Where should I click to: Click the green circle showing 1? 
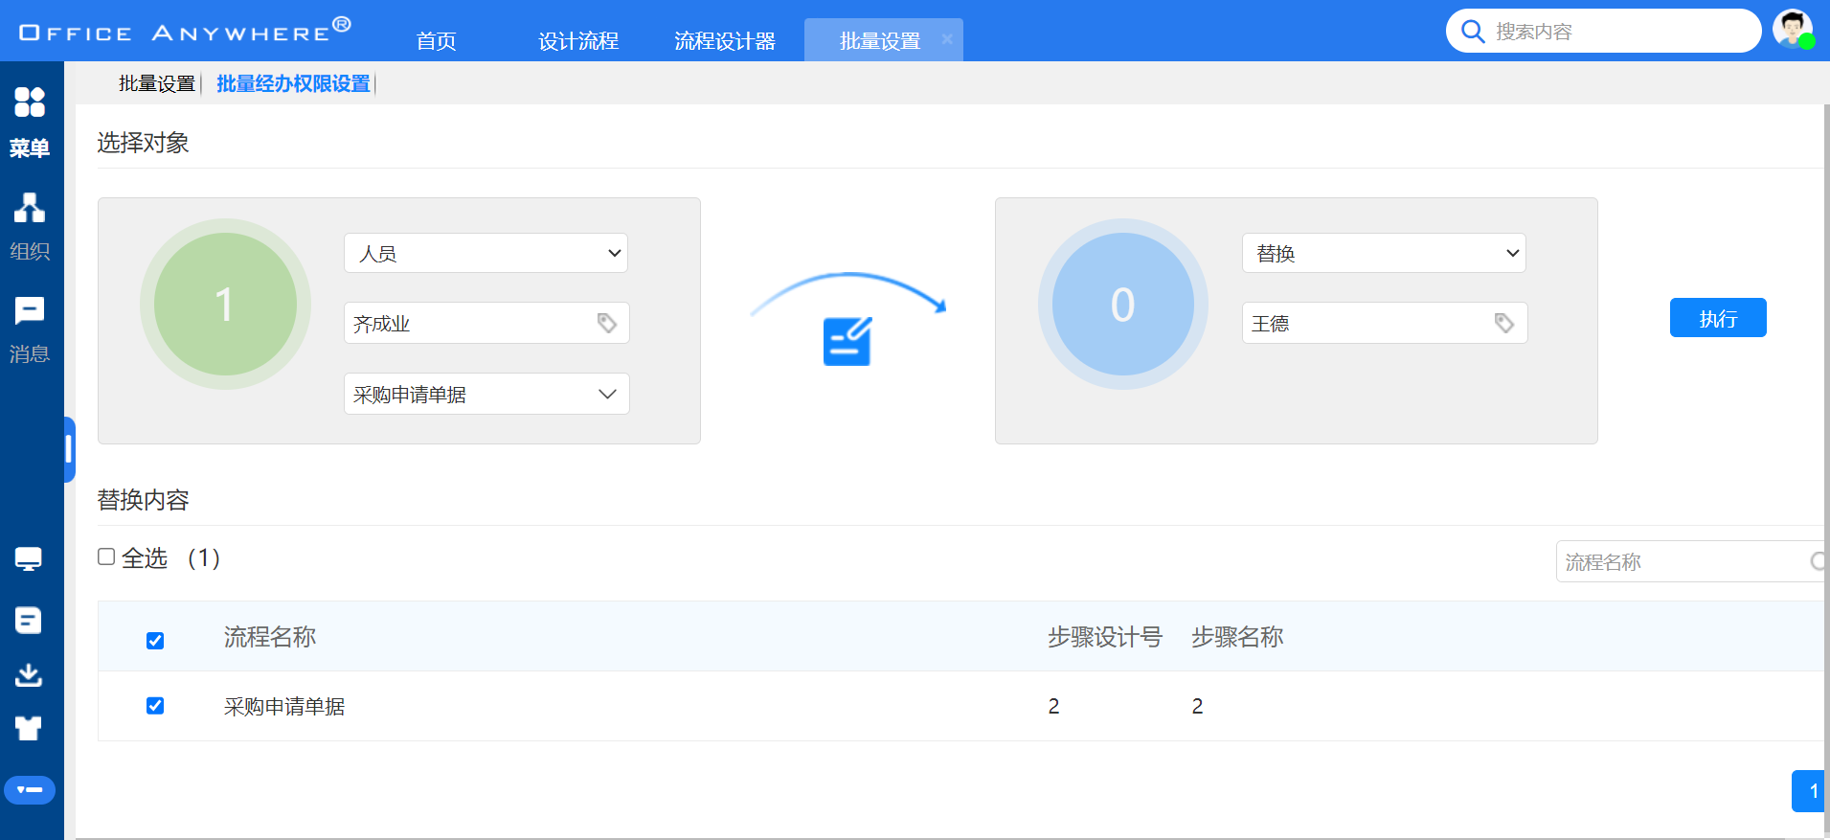[x=225, y=304]
